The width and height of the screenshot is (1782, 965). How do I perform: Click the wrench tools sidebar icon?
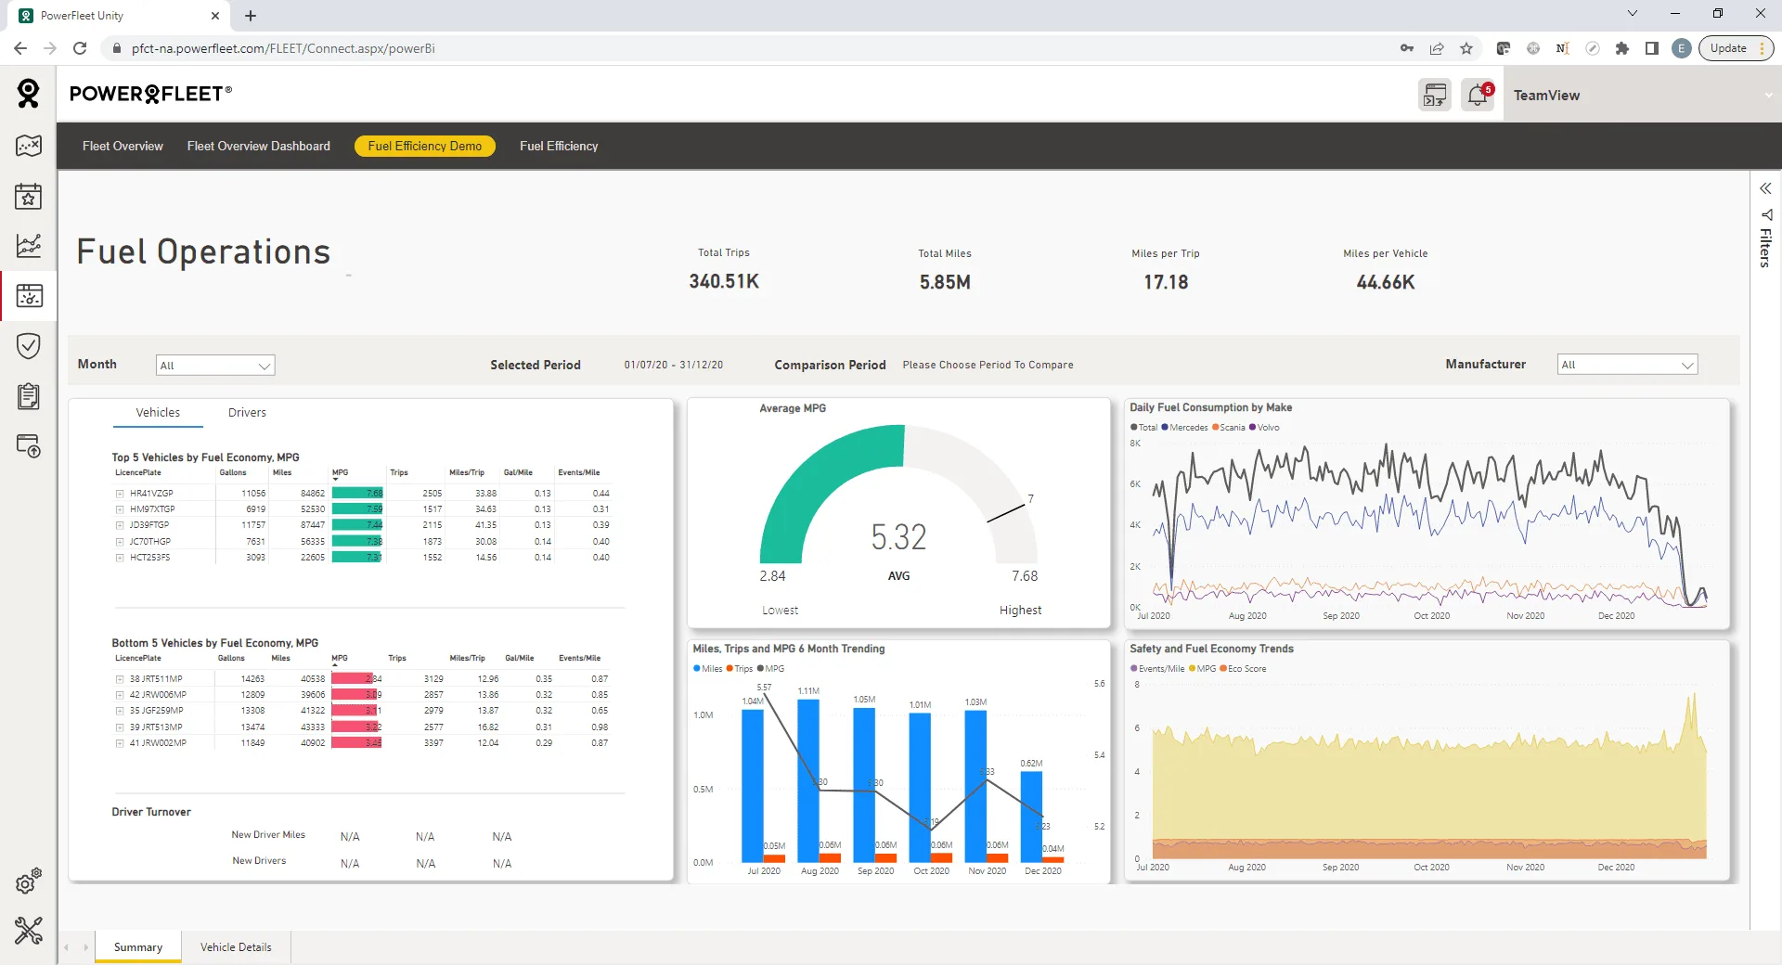tap(29, 930)
